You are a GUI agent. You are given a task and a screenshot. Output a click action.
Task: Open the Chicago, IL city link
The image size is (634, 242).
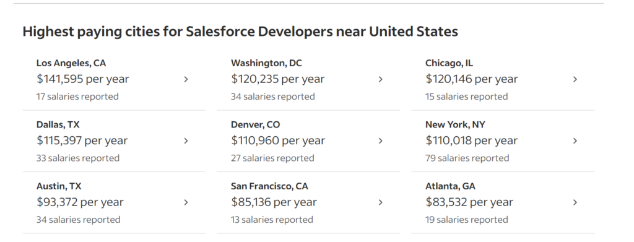449,63
